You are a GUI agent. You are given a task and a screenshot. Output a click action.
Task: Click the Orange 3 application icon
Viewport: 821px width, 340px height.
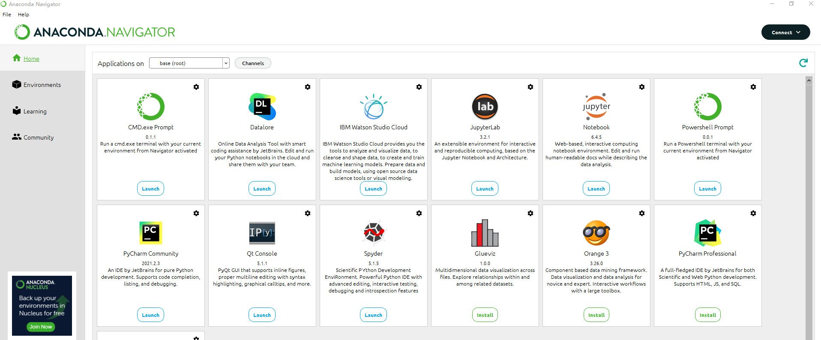coord(596,233)
